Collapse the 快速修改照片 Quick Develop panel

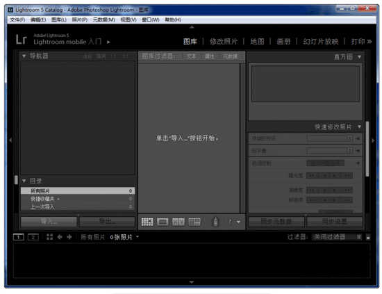click(360, 126)
